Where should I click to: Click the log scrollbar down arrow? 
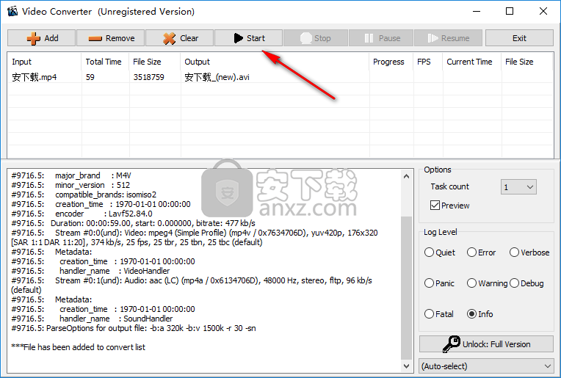tap(406, 366)
